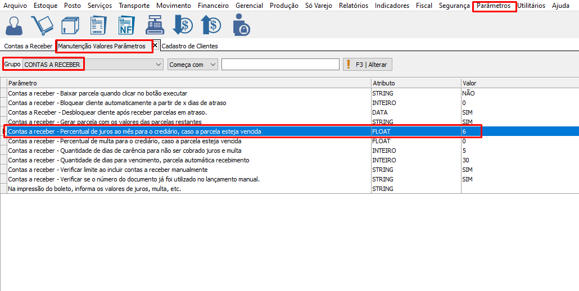Close the Manutenção Valores Parâmetros tab
Image resolution: width=579 pixels, height=291 pixels.
point(155,45)
